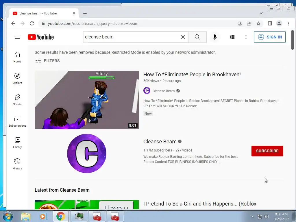Click the 9:00 AM taskbar clock
Image resolution: width=296 pixels, height=222 pixels.
[281, 214]
